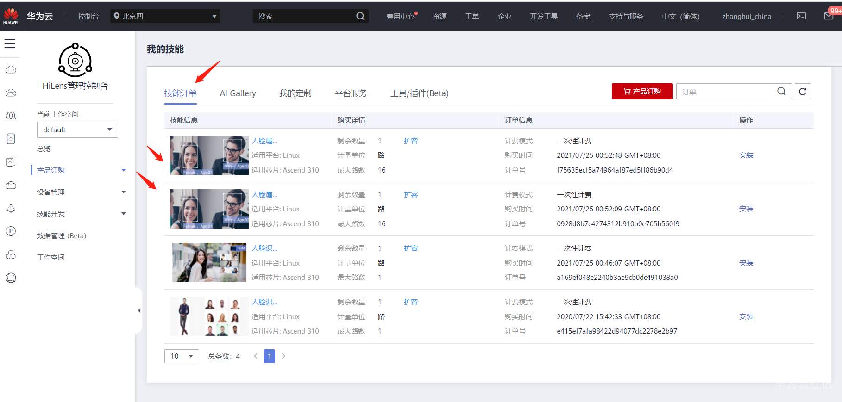Click the globe icon in left rail
This screenshot has width=842, height=402.
11,278
